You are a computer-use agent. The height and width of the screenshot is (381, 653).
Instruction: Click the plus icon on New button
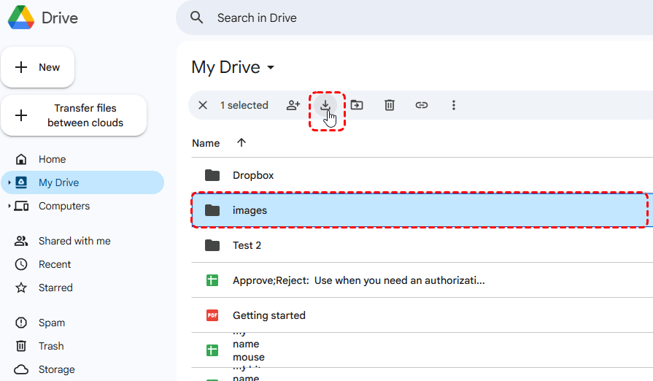pyautogui.click(x=21, y=67)
